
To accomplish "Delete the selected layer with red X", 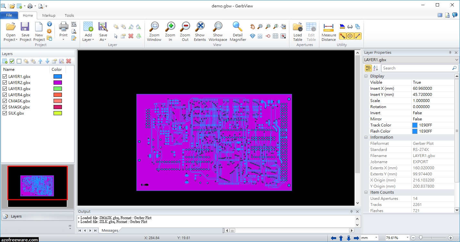I will pyautogui.click(x=68, y=61).
